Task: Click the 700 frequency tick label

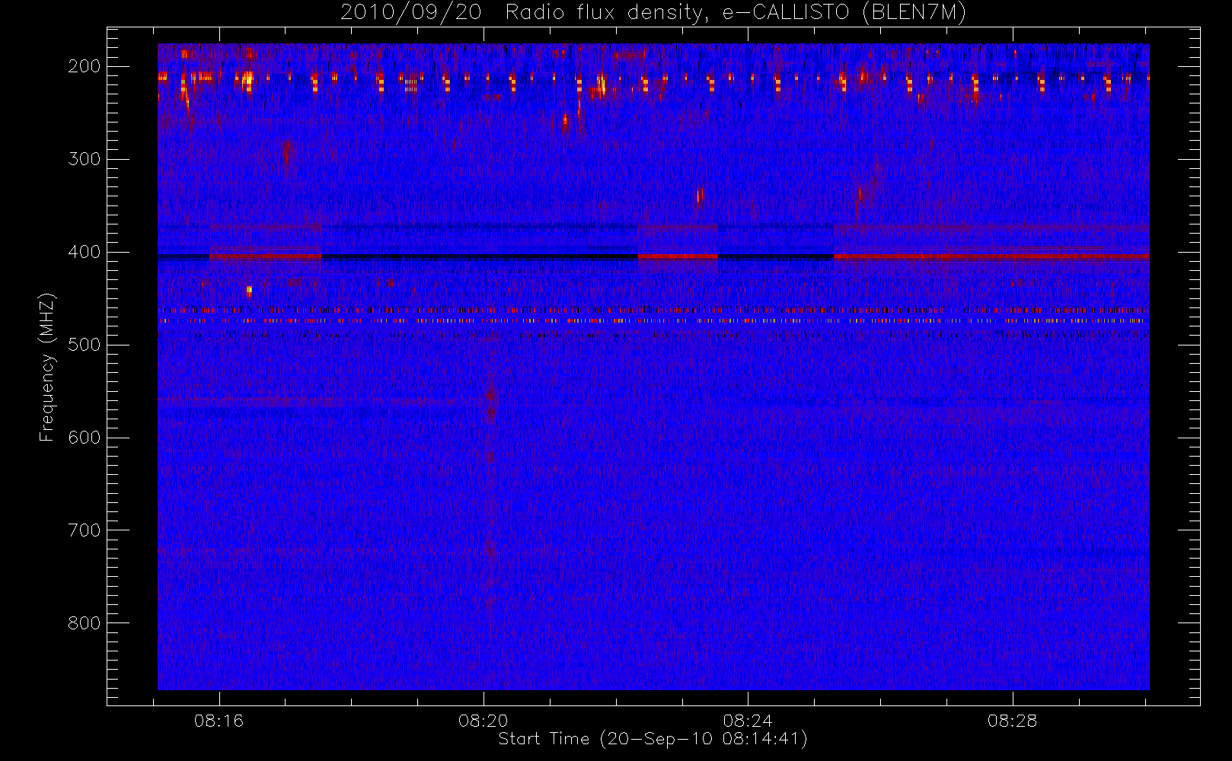Action: [85, 530]
